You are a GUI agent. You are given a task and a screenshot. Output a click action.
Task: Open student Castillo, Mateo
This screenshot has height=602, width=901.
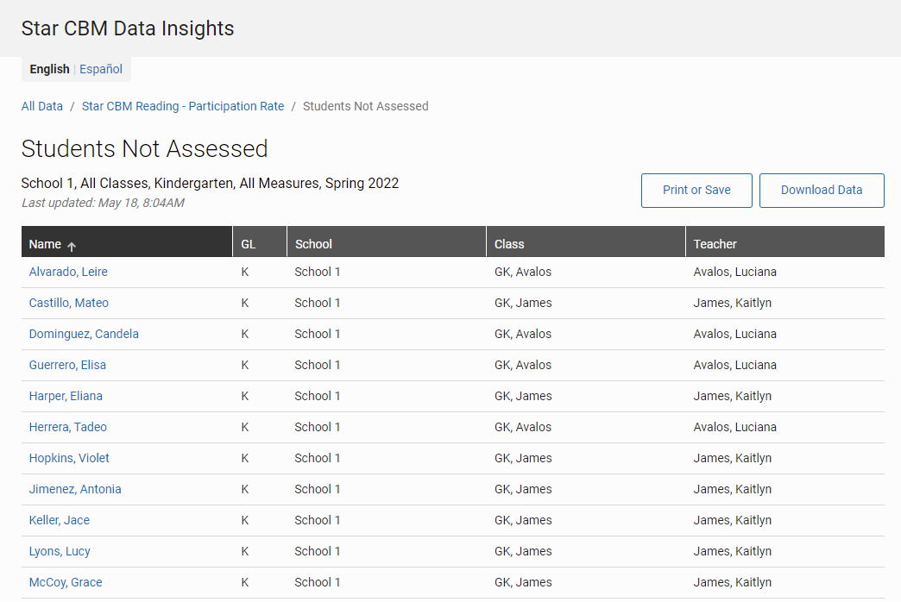pyautogui.click(x=69, y=303)
